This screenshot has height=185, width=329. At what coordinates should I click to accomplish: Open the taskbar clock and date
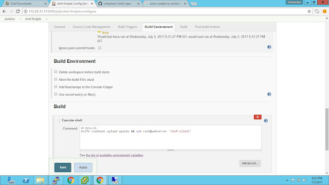(317, 180)
